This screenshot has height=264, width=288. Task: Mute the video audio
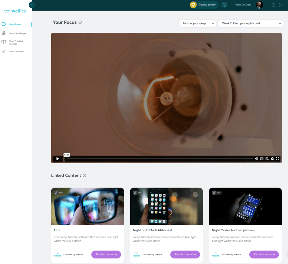[x=256, y=158]
